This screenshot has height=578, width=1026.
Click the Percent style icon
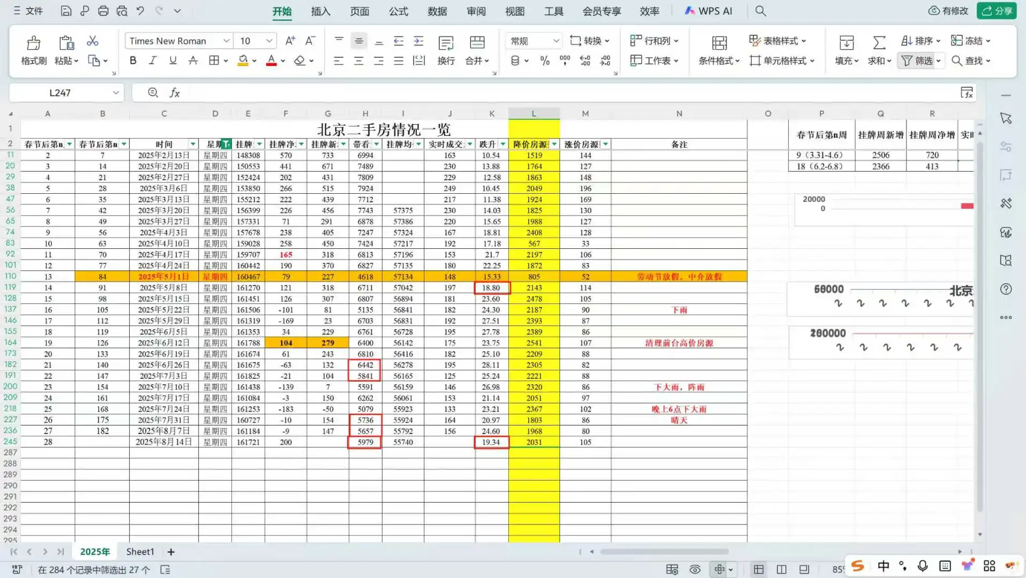pyautogui.click(x=545, y=60)
